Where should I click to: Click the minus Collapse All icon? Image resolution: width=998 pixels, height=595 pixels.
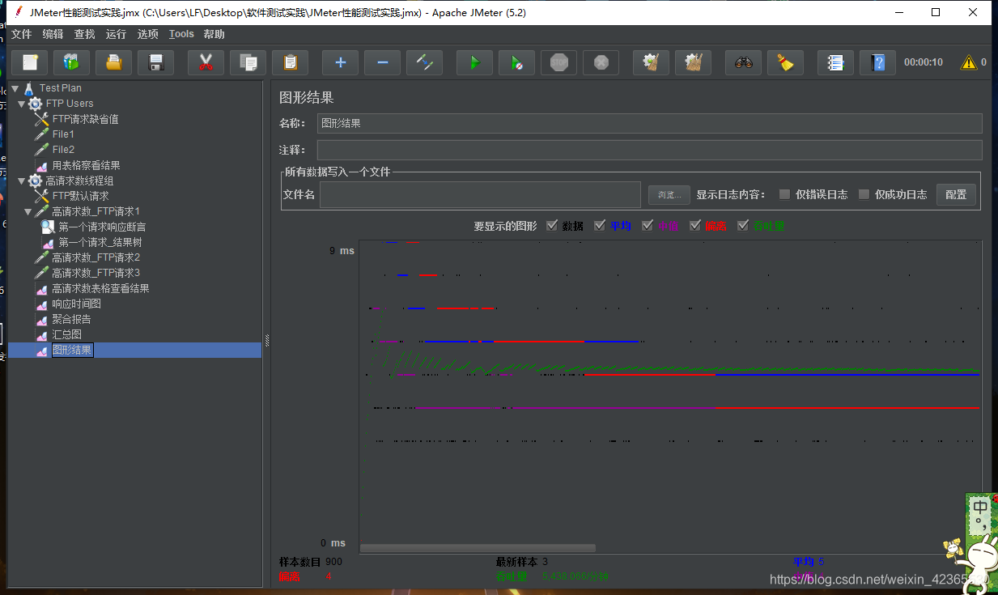(383, 62)
